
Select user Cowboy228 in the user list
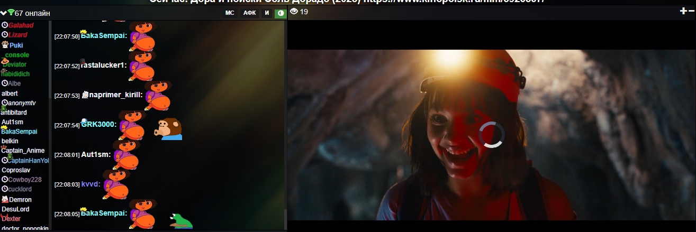click(x=25, y=180)
